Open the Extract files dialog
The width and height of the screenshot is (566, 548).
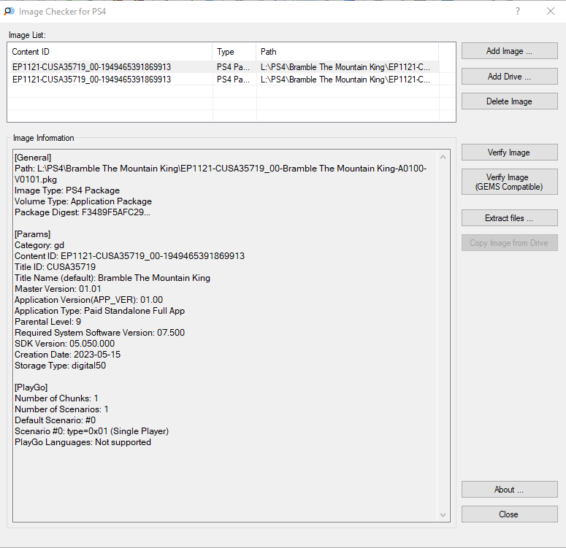(509, 218)
